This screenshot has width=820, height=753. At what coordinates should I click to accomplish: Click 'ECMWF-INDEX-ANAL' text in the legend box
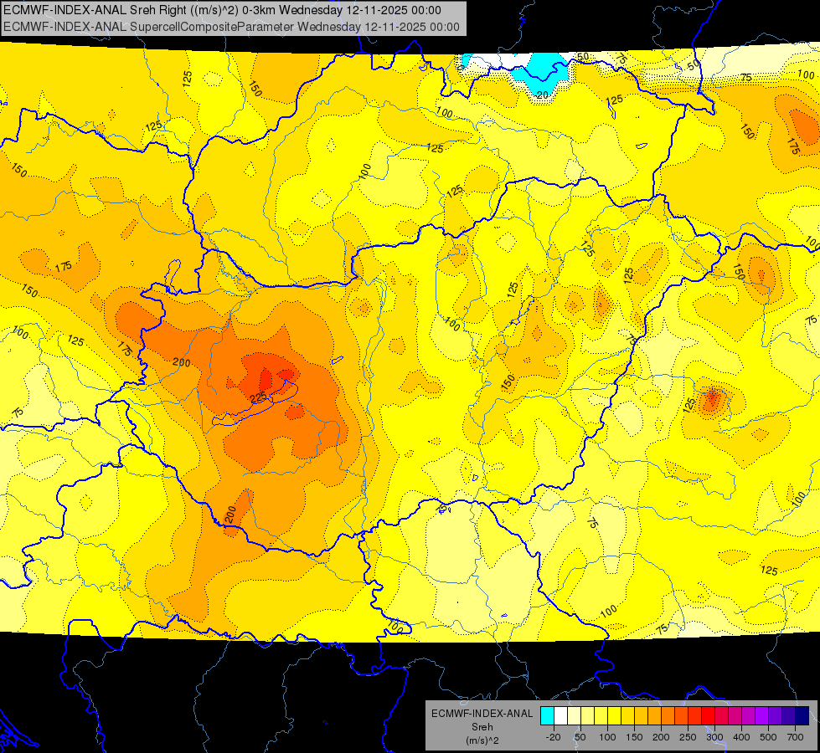click(482, 714)
